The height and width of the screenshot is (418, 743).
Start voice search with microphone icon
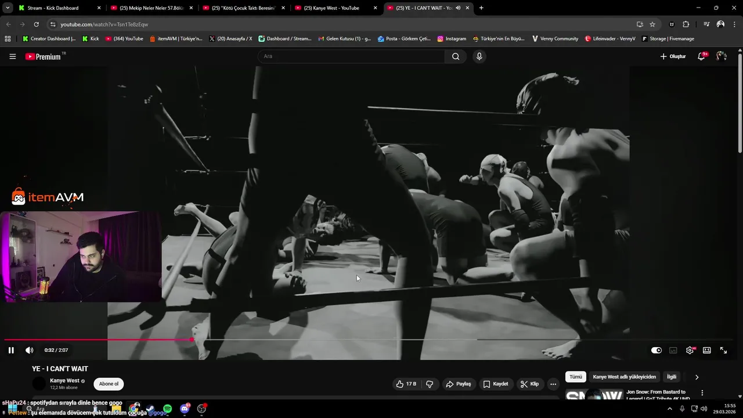click(x=479, y=56)
